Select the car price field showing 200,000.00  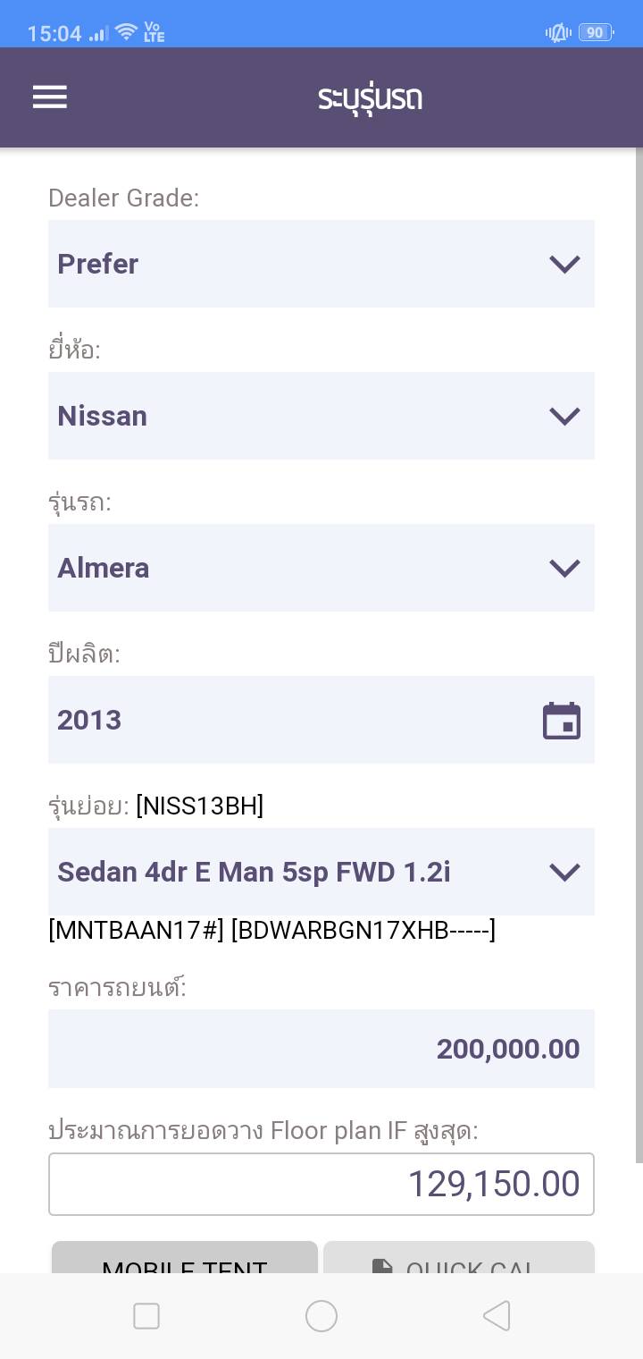tap(321, 1049)
